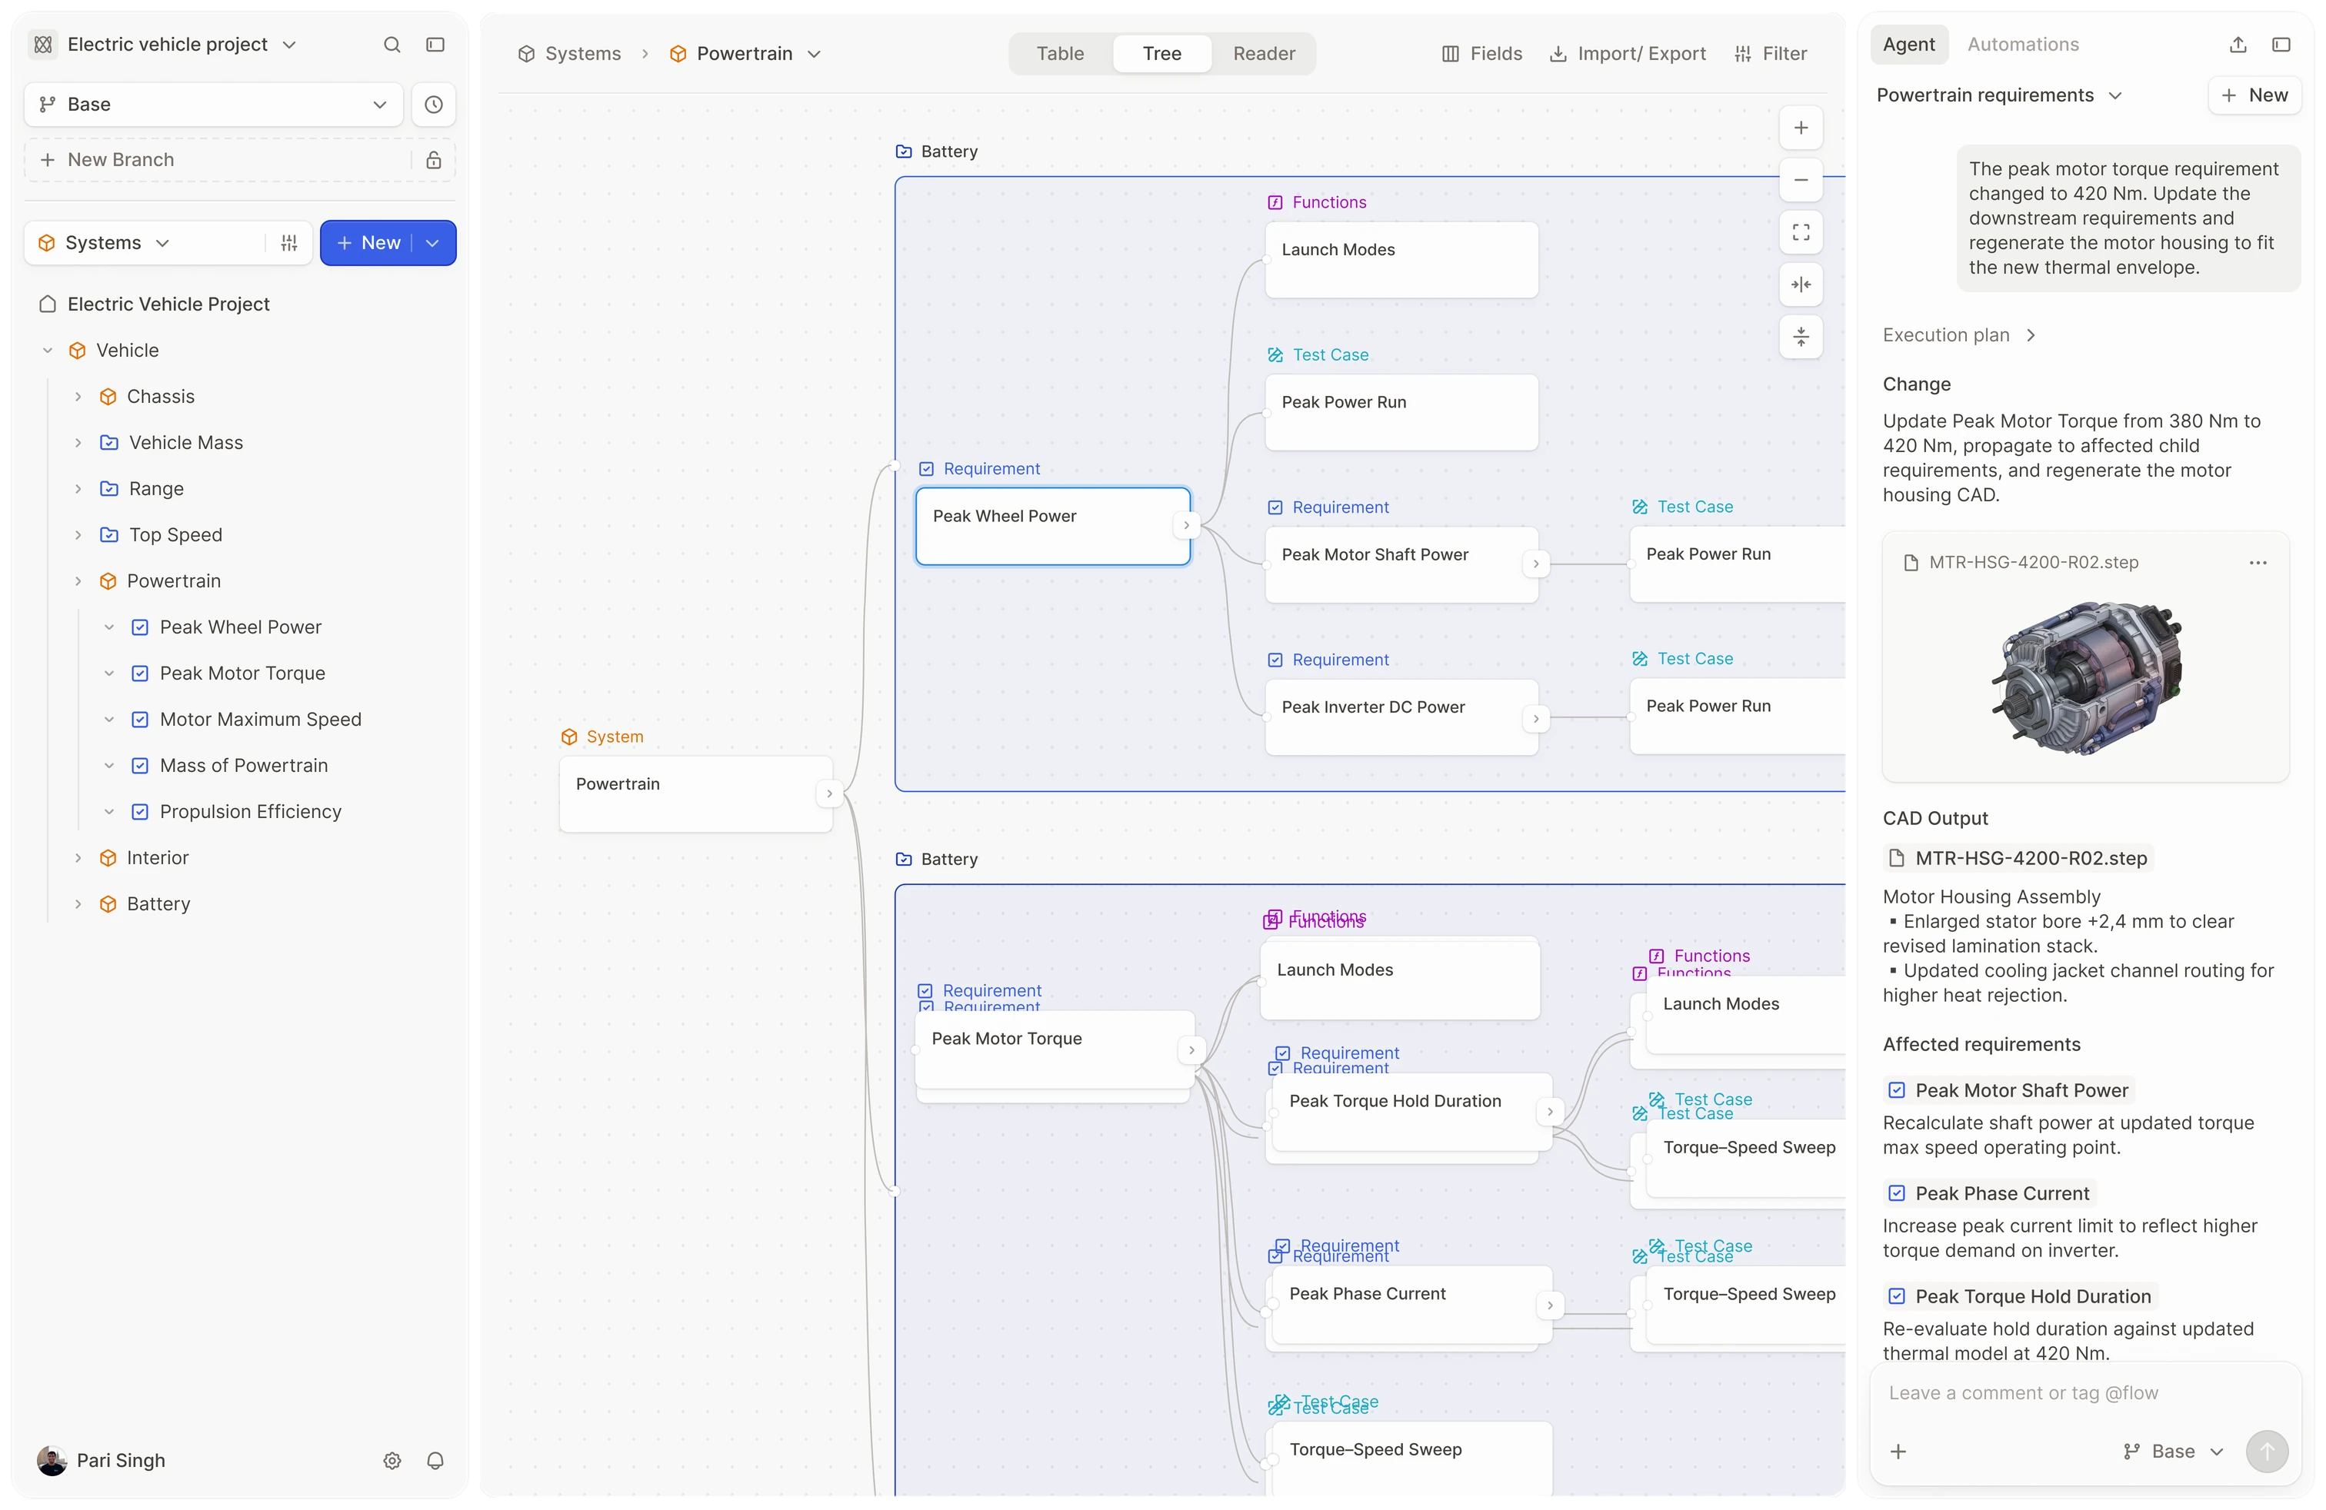Click the share upload icon in Agent panel
Image resolution: width=2326 pixels, height=1510 pixels.
click(x=2238, y=45)
